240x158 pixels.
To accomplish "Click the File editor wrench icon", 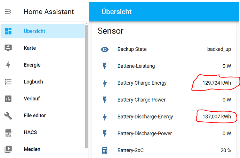I will click(x=8, y=115).
